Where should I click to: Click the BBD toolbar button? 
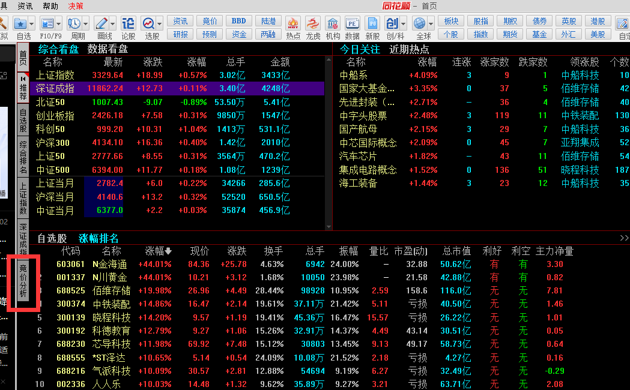[239, 21]
